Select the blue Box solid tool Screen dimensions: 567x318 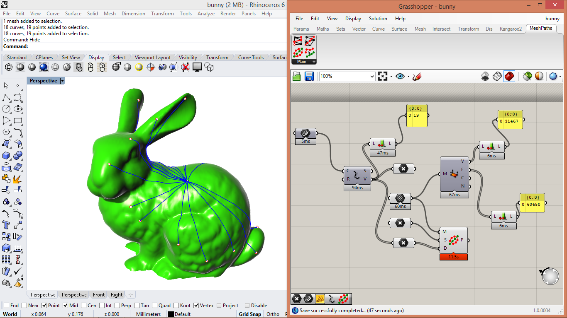coord(6,156)
